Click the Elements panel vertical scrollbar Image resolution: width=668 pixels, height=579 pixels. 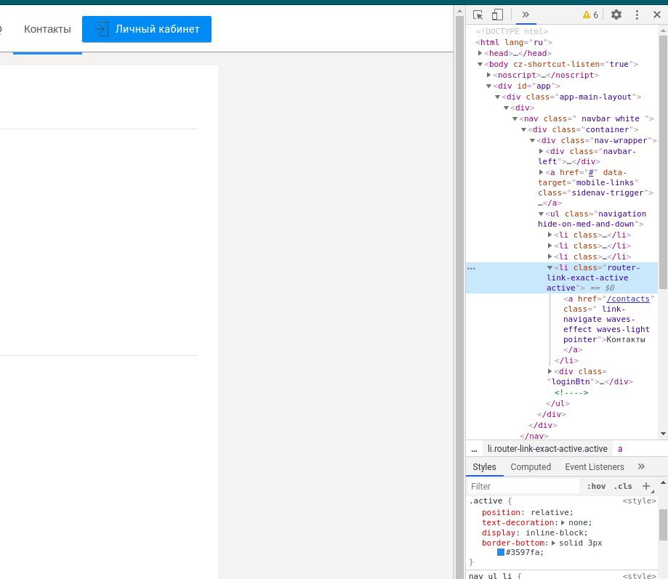[663, 162]
